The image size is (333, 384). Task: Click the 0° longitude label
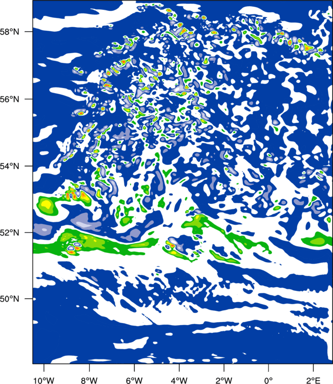[x=268, y=380]
